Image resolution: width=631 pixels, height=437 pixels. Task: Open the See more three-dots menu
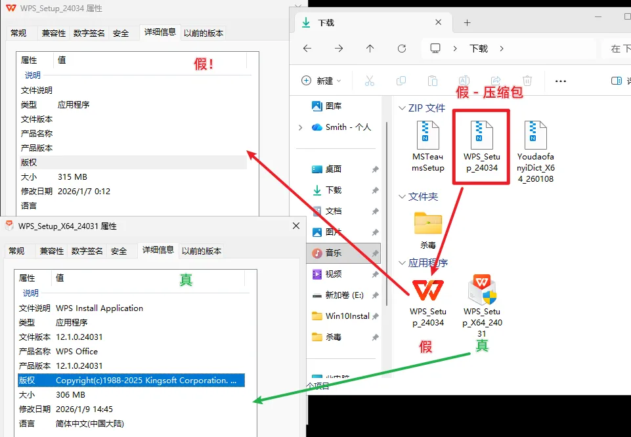561,81
